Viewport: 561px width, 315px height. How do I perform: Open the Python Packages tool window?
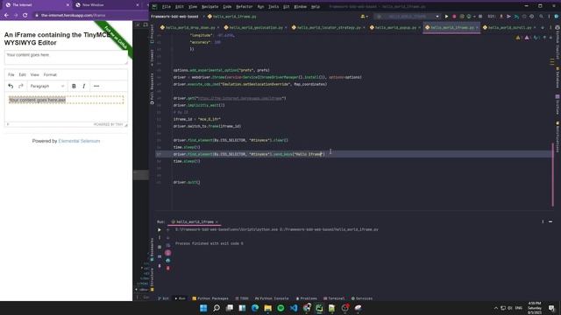point(210,298)
